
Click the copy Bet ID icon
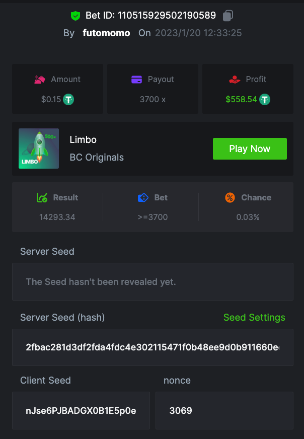tap(228, 16)
